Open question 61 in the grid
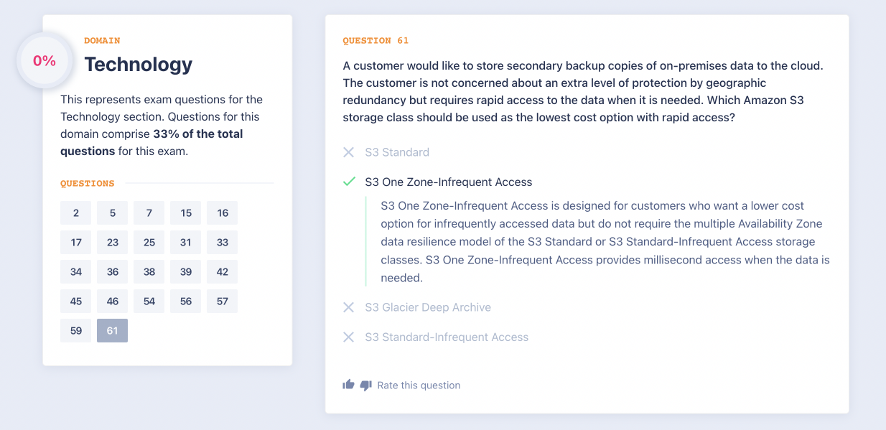The height and width of the screenshot is (430, 886). [x=112, y=330]
